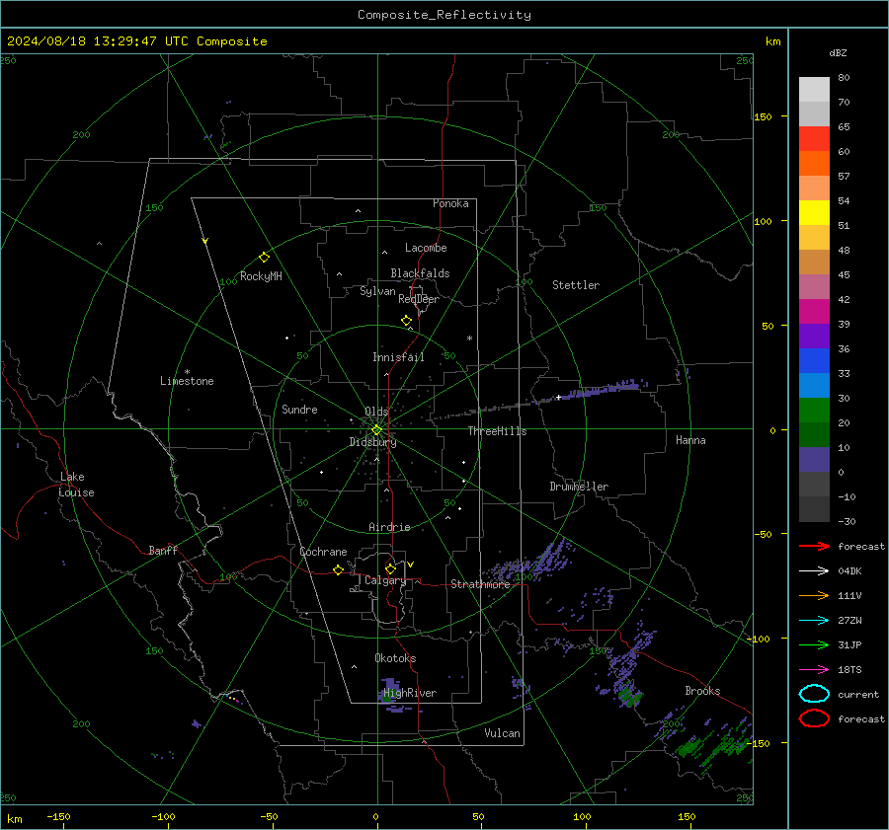Click the green 31JP arrow icon

tap(814, 644)
